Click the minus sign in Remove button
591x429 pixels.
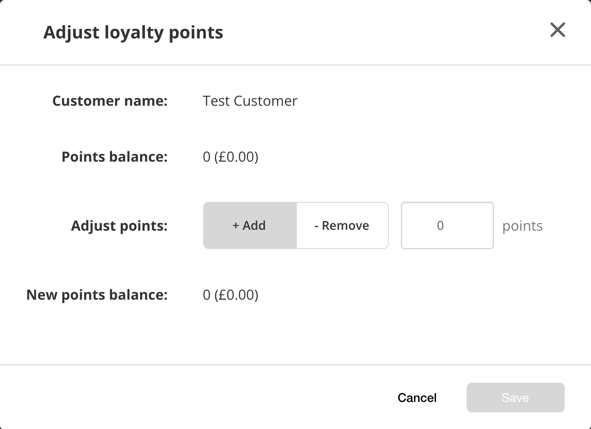(316, 226)
